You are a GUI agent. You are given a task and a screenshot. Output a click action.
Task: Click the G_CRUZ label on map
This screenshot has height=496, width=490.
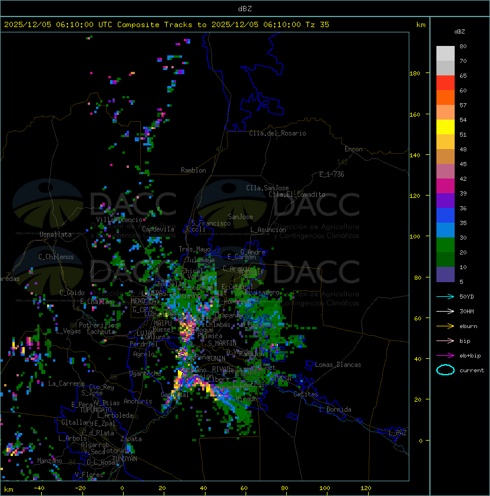[143, 310]
